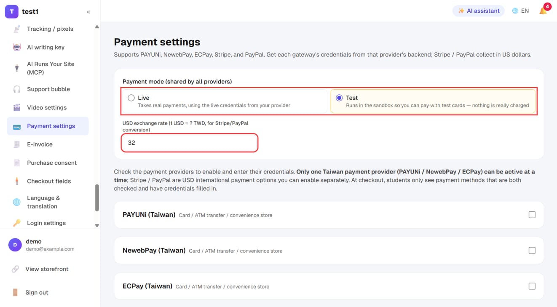The height and width of the screenshot is (307, 557).
Task: Click the Support bubble headset icon
Action: click(17, 89)
